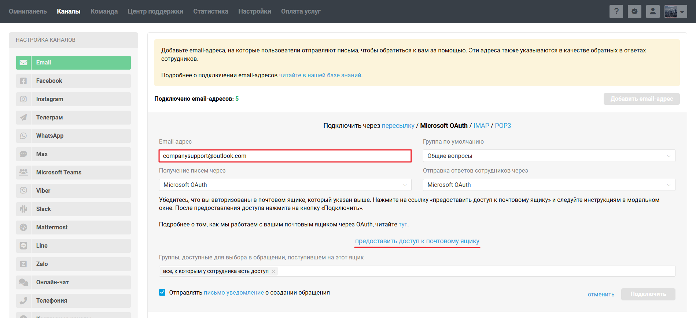This screenshot has width=696, height=318.
Task: Open the Настройки menu item
Action: pyautogui.click(x=254, y=11)
